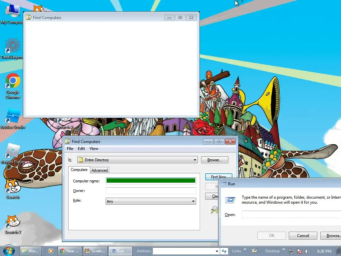Open the View menu in Find Computers
Image resolution: width=341 pixels, height=256 pixels.
tap(94, 148)
